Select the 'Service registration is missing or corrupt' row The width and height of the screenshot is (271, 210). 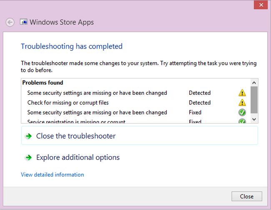pos(135,121)
